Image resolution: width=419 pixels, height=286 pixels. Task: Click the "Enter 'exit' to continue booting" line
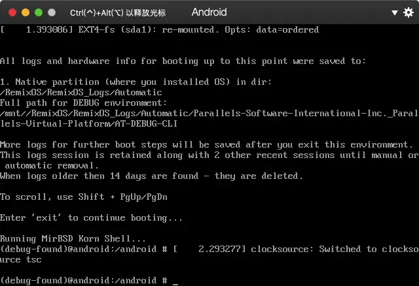tap(91, 217)
